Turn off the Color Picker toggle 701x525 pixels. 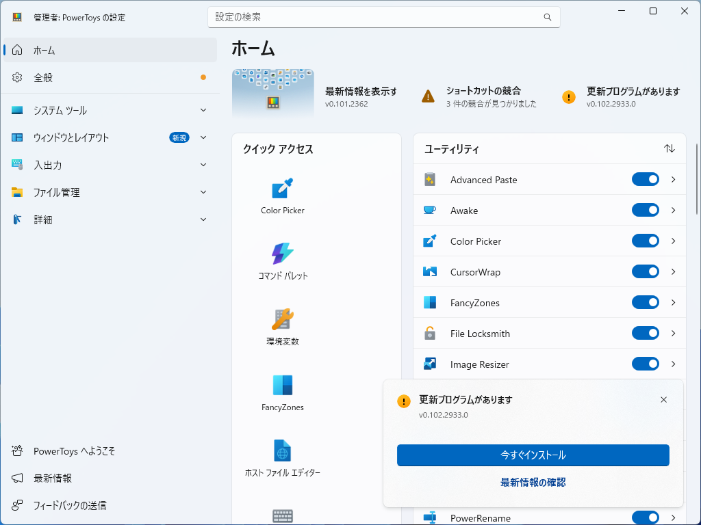pyautogui.click(x=645, y=241)
